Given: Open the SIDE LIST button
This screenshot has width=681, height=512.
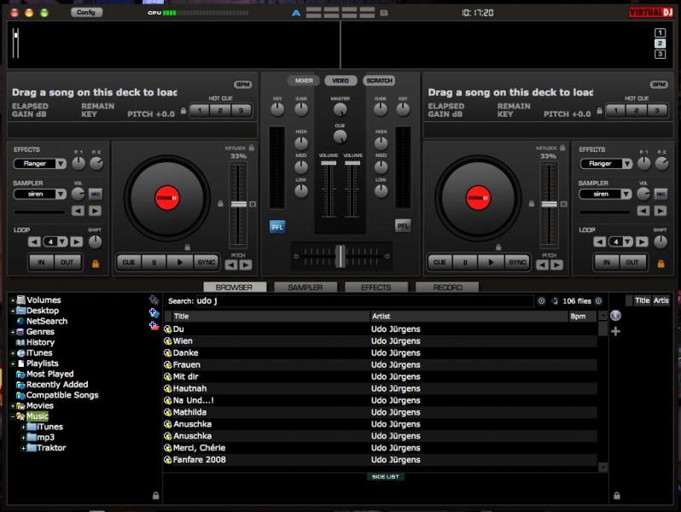Looking at the screenshot, I should click(x=385, y=476).
